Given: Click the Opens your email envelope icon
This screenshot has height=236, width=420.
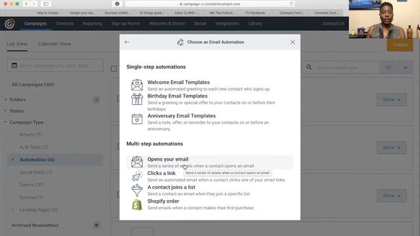Looking at the screenshot, I should coord(137,162).
